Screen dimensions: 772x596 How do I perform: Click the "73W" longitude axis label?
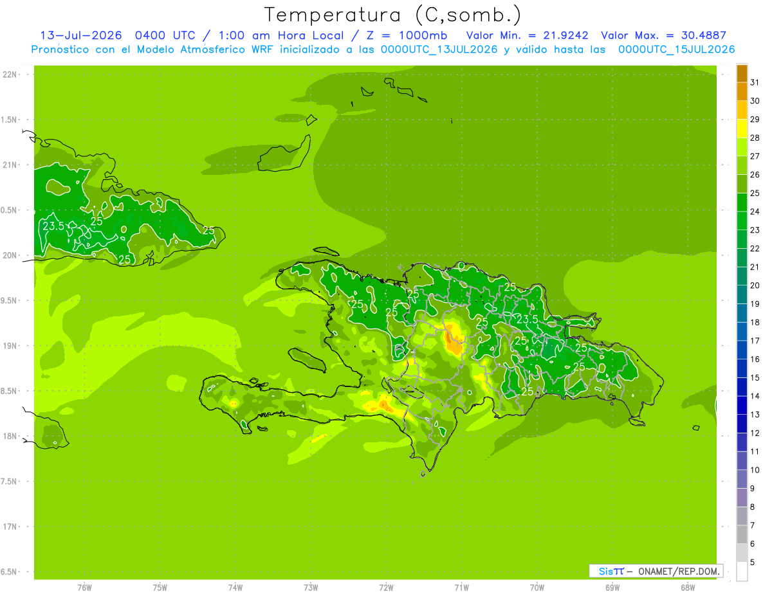(311, 587)
